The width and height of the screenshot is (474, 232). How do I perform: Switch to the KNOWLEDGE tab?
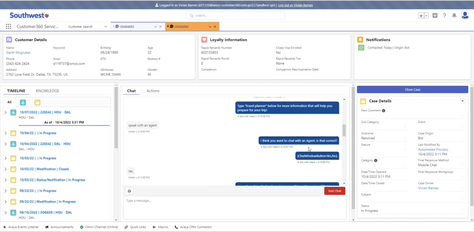tap(47, 91)
